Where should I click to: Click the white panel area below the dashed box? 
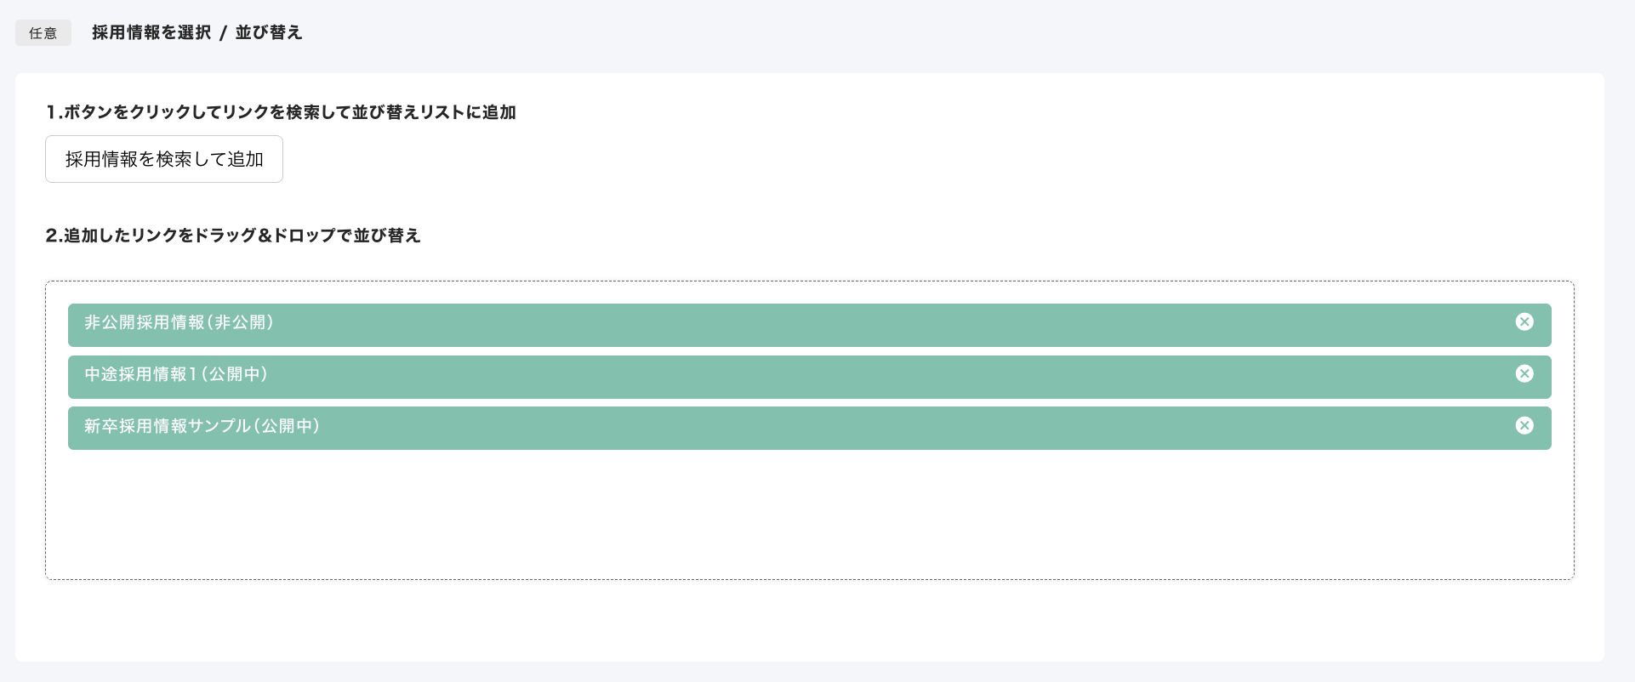click(x=808, y=622)
